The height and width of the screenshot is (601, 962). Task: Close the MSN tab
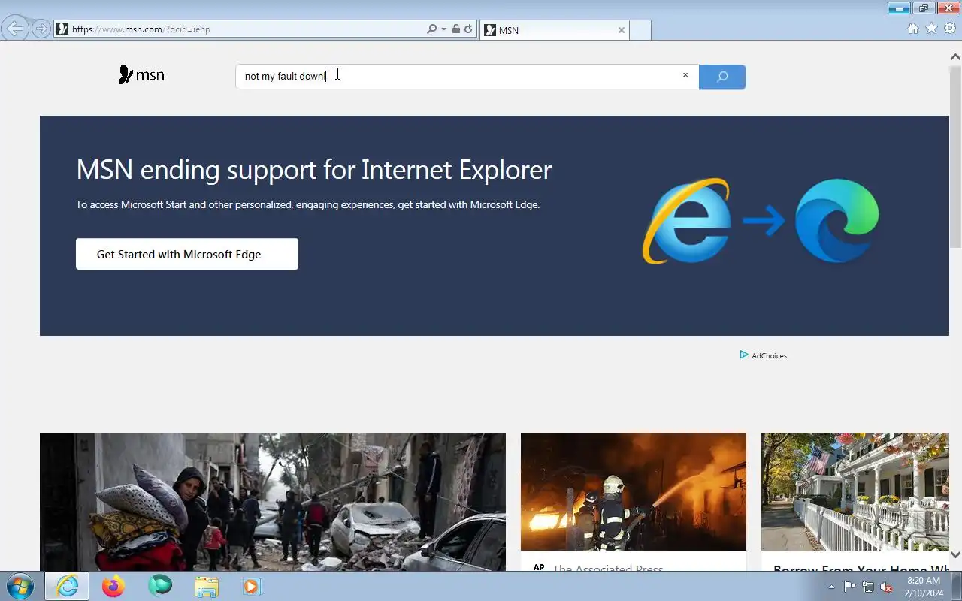pyautogui.click(x=621, y=30)
